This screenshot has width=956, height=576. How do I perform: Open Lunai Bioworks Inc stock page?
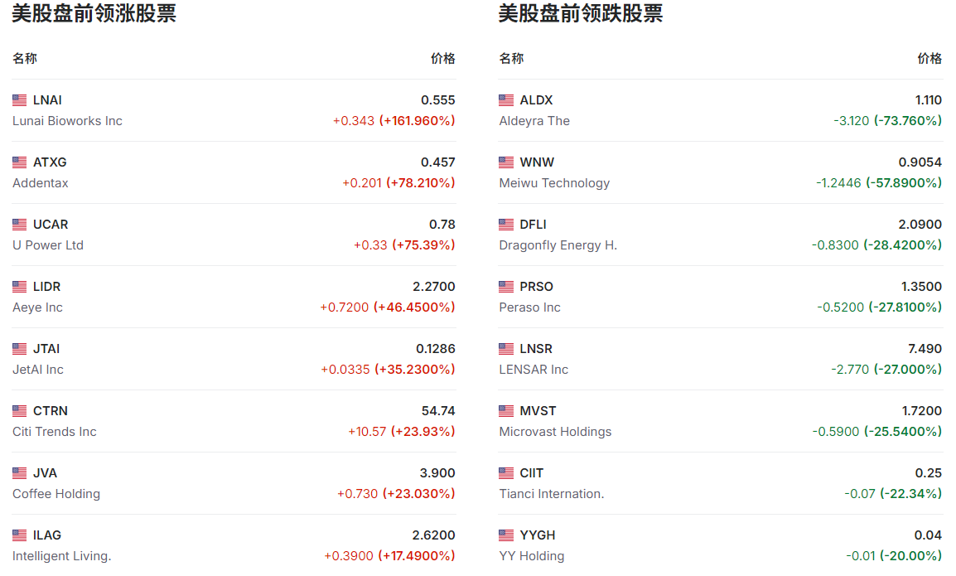coord(67,121)
